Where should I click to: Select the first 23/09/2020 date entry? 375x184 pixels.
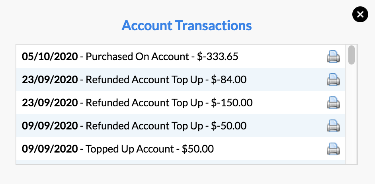click(x=50, y=80)
